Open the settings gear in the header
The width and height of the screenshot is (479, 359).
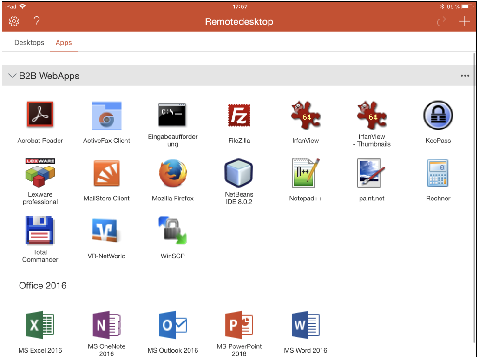point(14,21)
